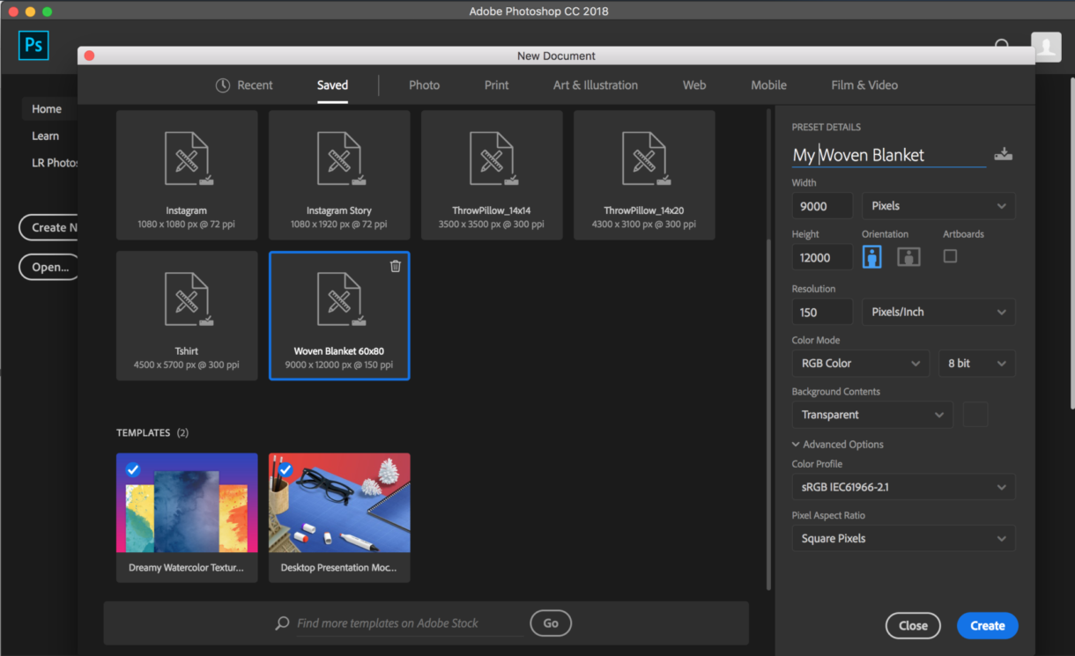Open the 8 bit depth dropdown

(x=976, y=364)
